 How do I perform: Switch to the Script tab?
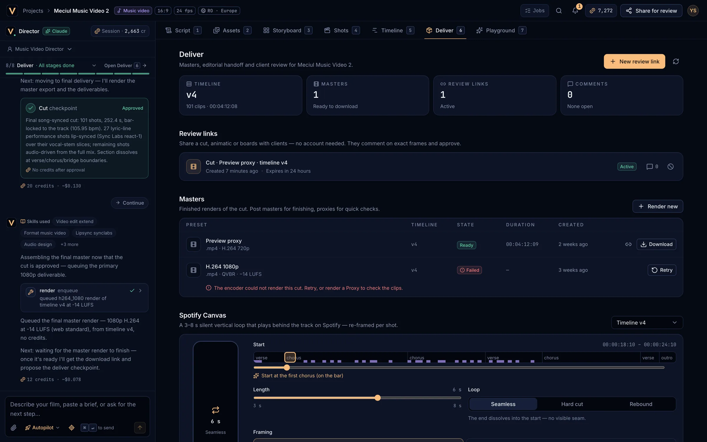183,30
